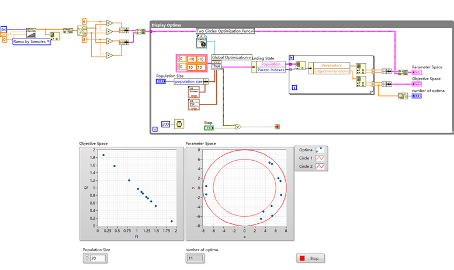Click the Stop button on front panel
Image resolution: width=454 pixels, height=270 pixels.
[310, 258]
